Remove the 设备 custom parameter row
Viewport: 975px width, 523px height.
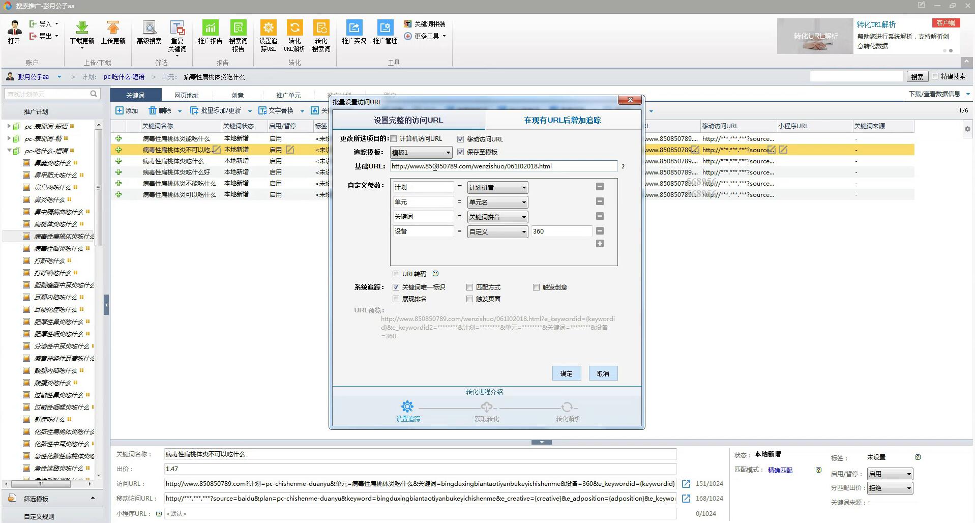(600, 231)
